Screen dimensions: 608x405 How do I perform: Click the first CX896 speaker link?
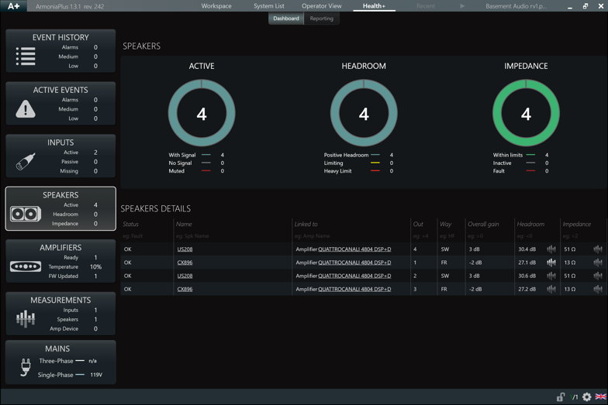185,263
